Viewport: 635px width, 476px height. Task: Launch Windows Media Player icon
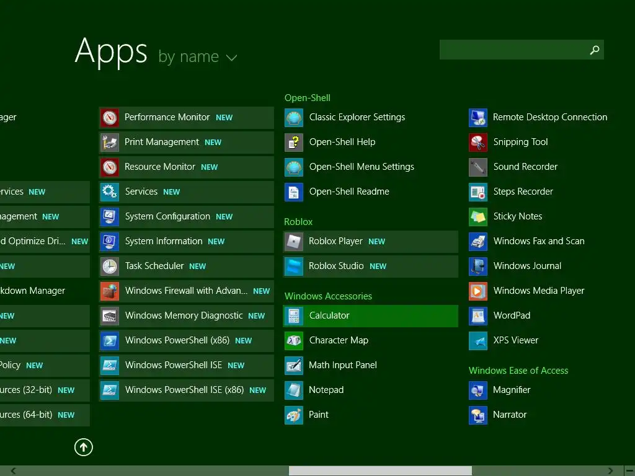click(x=478, y=291)
